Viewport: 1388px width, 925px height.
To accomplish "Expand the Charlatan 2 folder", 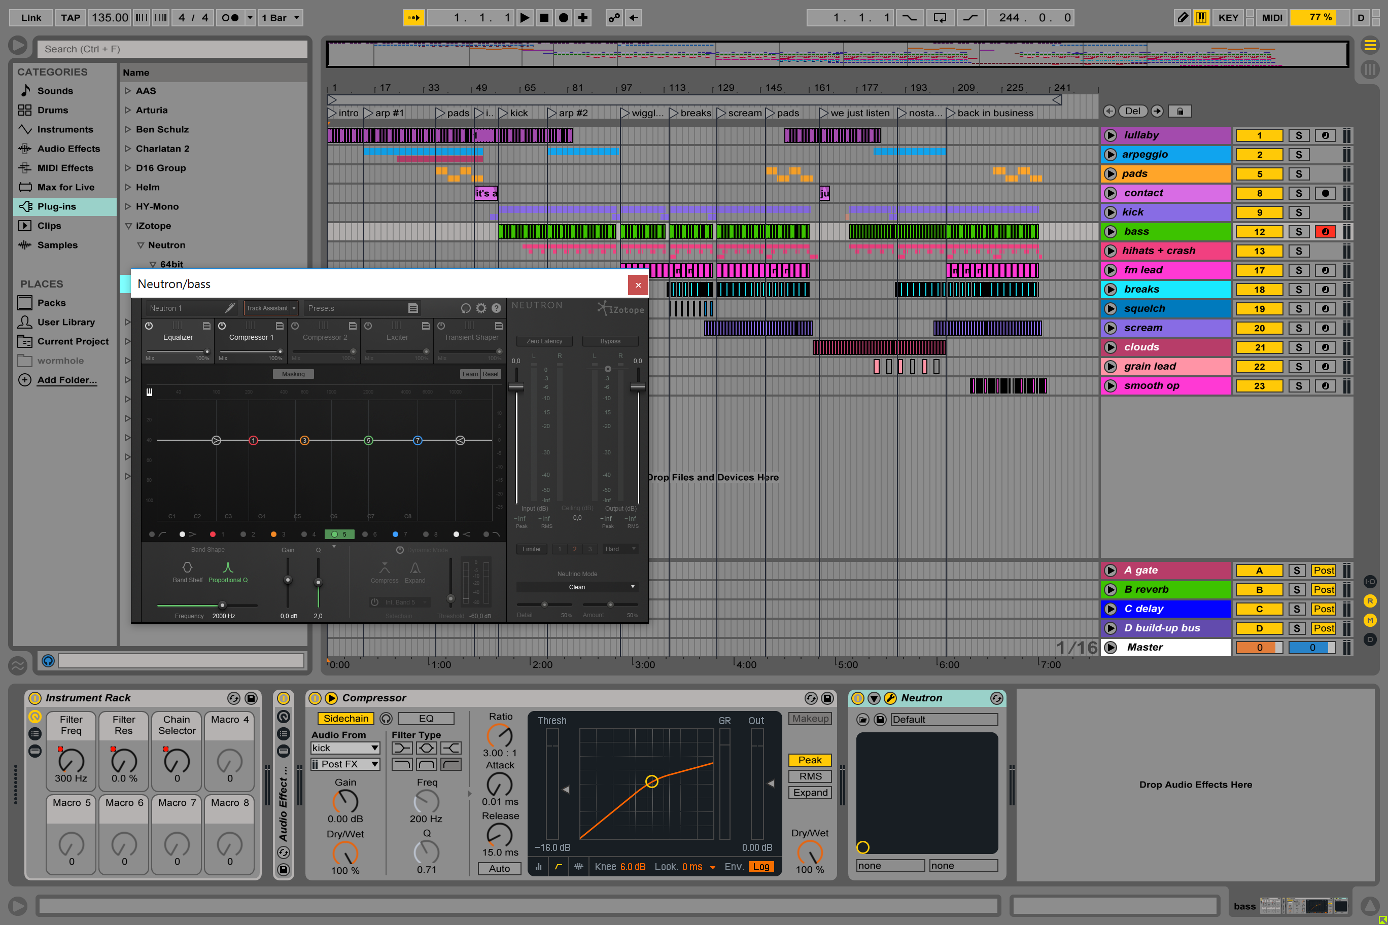I will pos(127,149).
